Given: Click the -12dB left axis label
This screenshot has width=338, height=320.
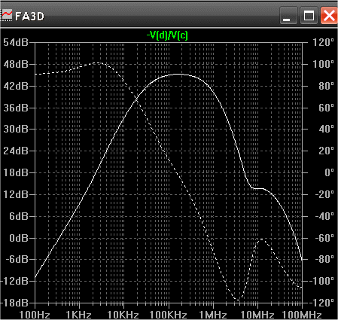Looking at the screenshot, I should click(14, 281).
